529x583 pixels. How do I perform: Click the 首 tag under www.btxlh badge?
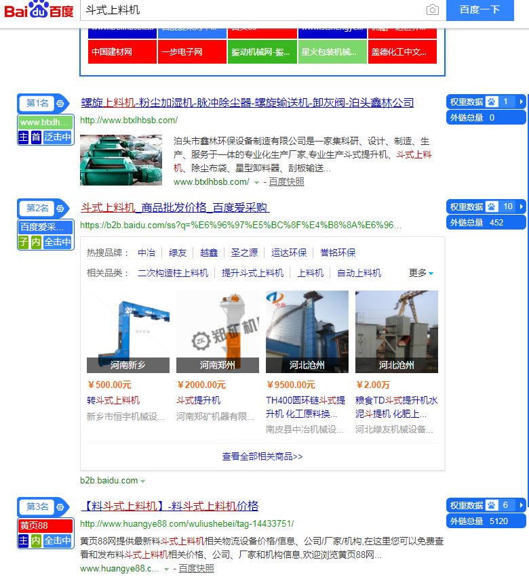click(x=36, y=137)
